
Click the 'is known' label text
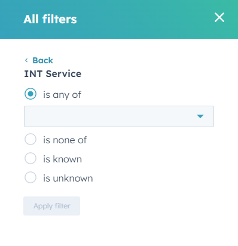point(63,159)
